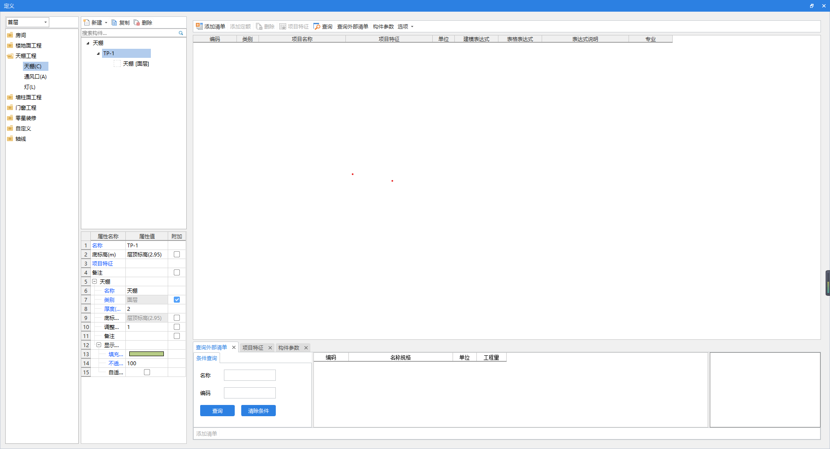This screenshot has width=830, height=449.
Task: Click the 填充 color swatch
Action: coord(147,354)
